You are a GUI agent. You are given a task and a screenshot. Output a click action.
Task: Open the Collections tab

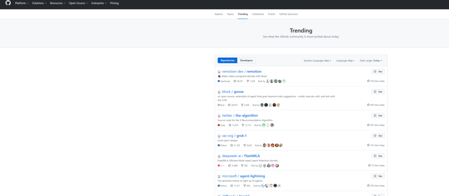coord(258,14)
